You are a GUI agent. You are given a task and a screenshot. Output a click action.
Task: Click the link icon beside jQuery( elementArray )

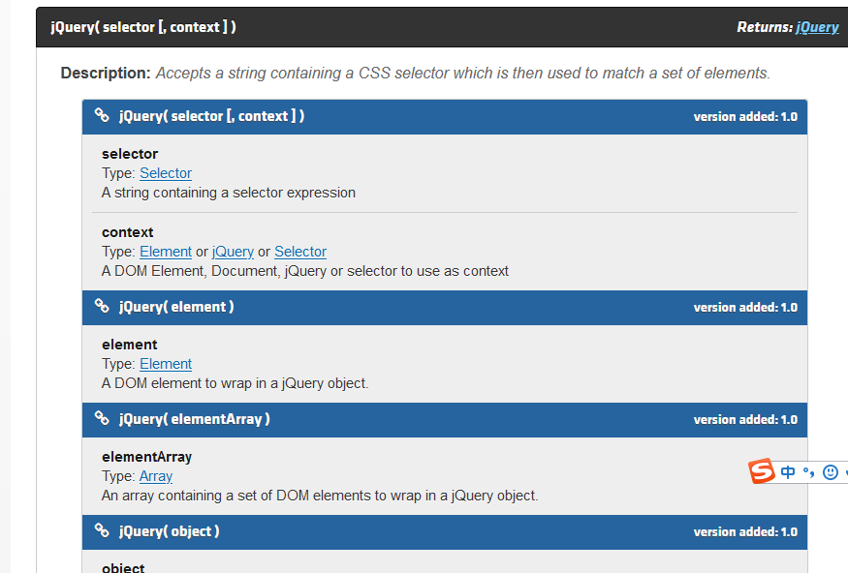tap(102, 419)
